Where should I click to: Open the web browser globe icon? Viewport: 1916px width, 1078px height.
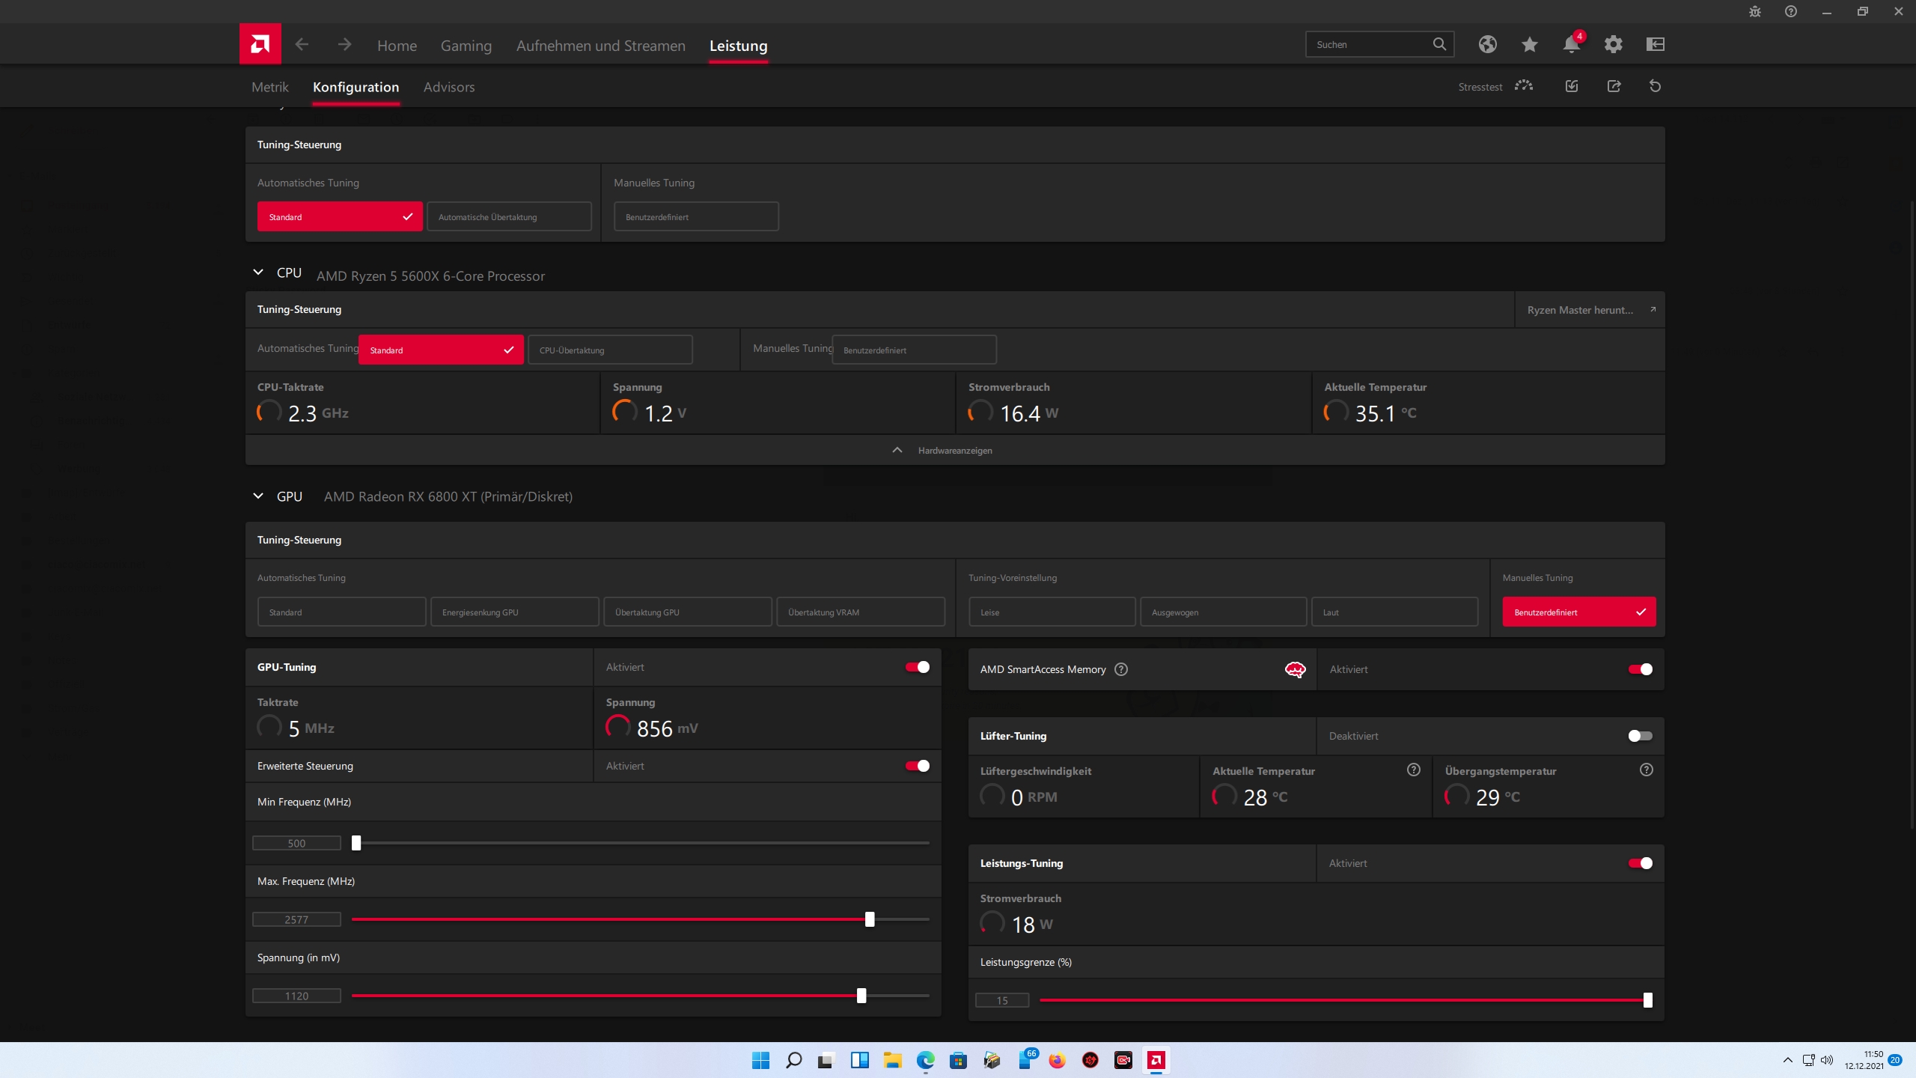pyautogui.click(x=1487, y=44)
